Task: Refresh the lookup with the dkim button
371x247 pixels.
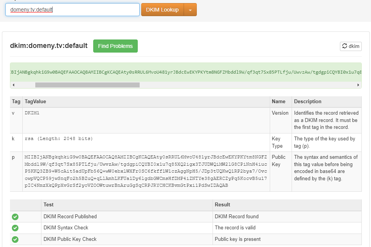Action: click(351, 46)
